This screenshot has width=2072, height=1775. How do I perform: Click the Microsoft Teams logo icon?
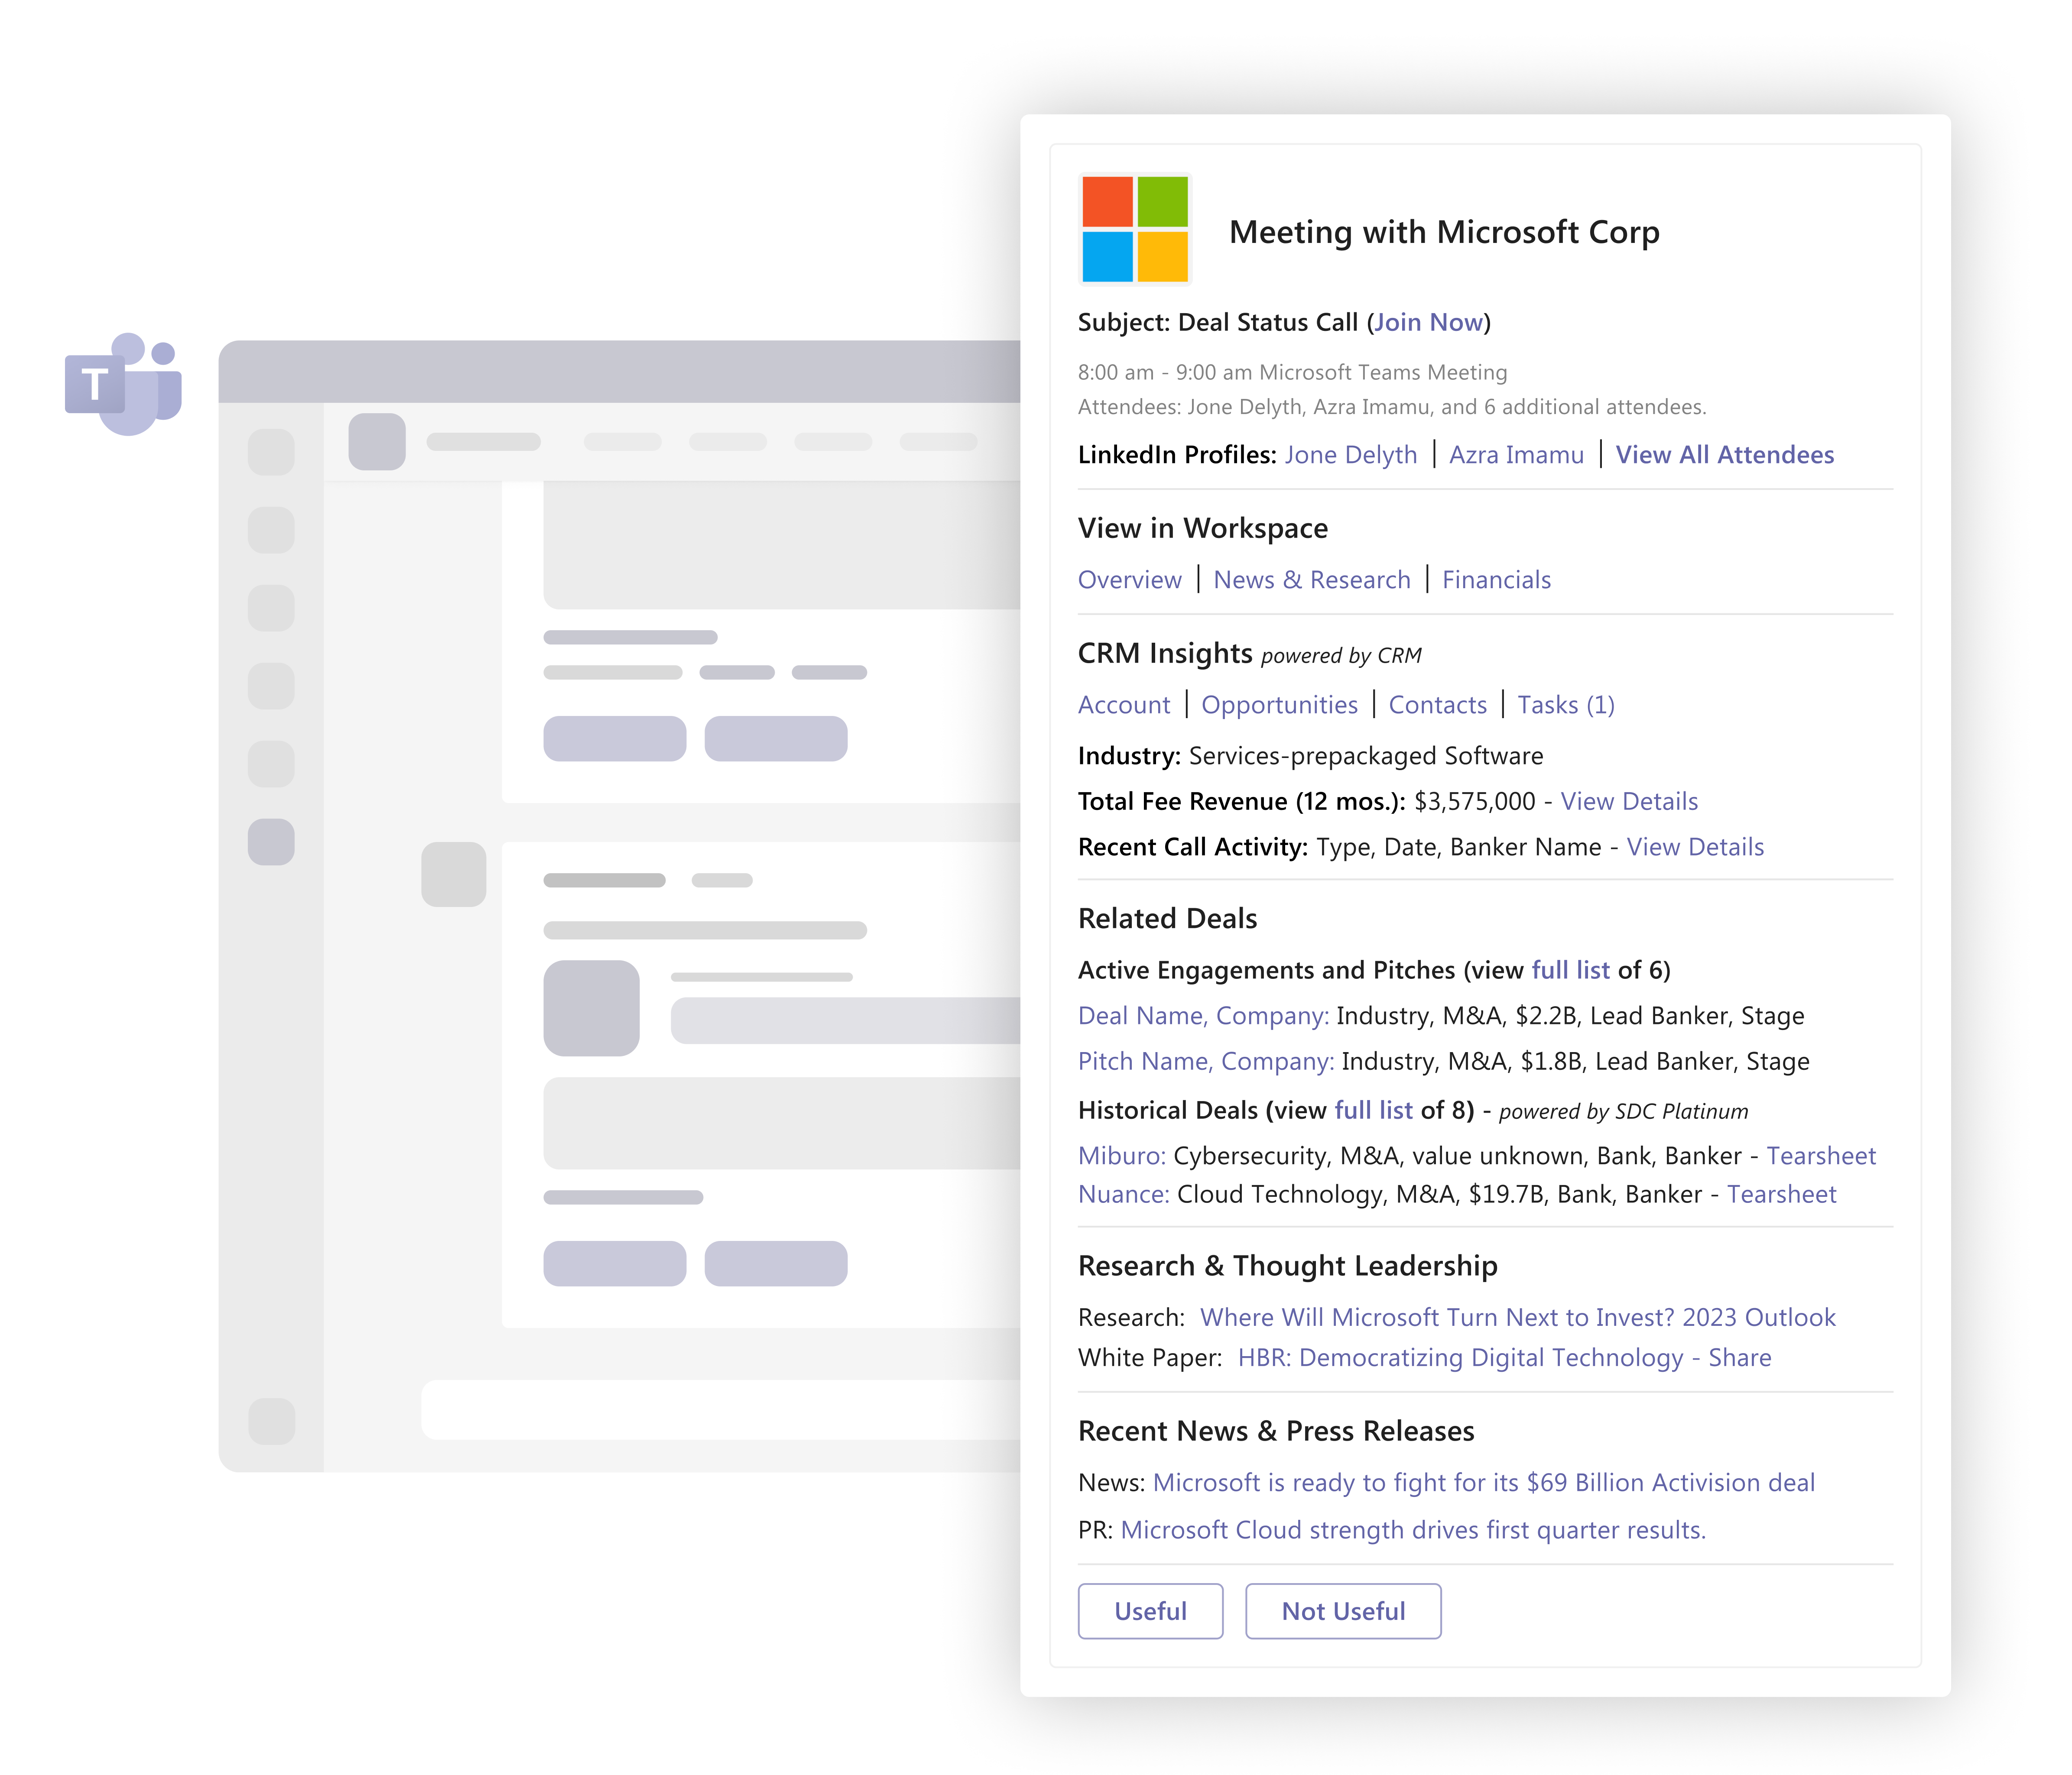(x=123, y=384)
